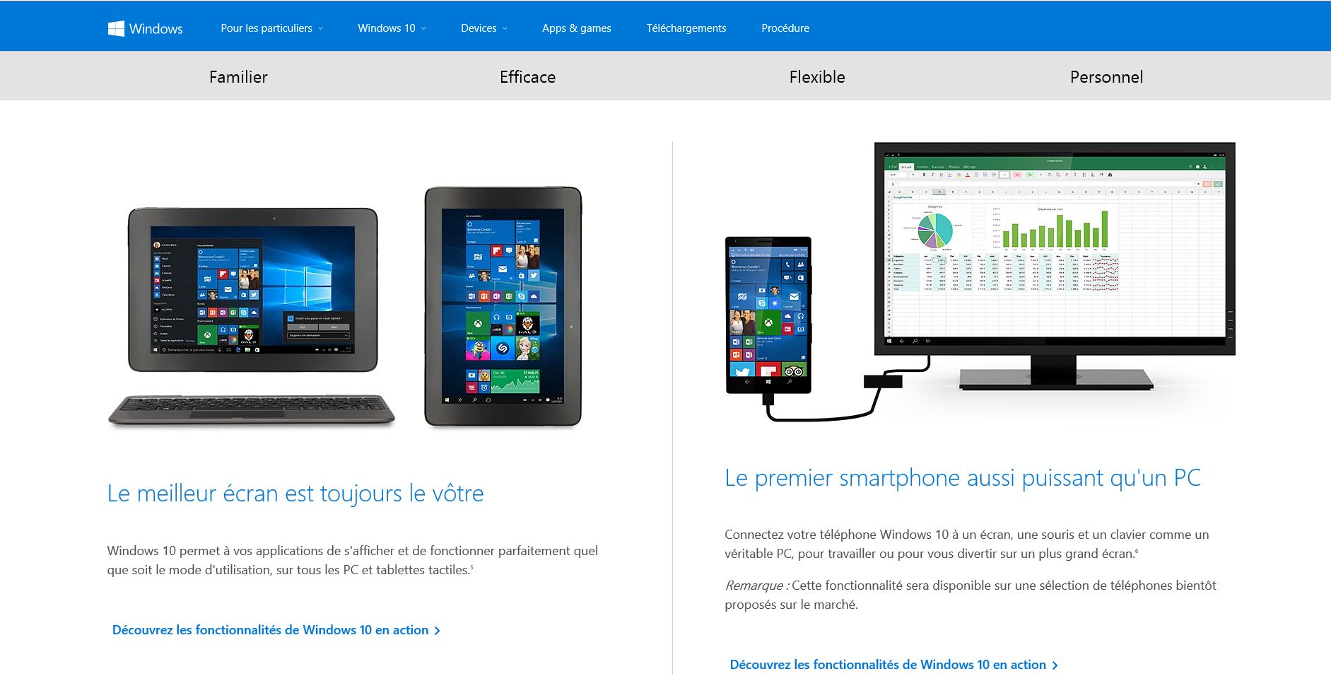Click heading Le meilleur écran est toujours le vôtre
This screenshot has width=1331, height=681.
click(295, 493)
